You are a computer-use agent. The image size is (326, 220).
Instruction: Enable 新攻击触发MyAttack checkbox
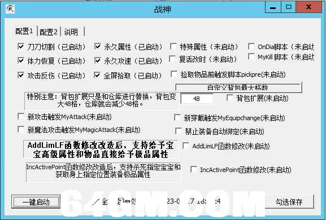pos(21,116)
